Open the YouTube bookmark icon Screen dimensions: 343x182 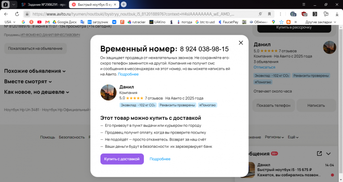click(x=39, y=22)
